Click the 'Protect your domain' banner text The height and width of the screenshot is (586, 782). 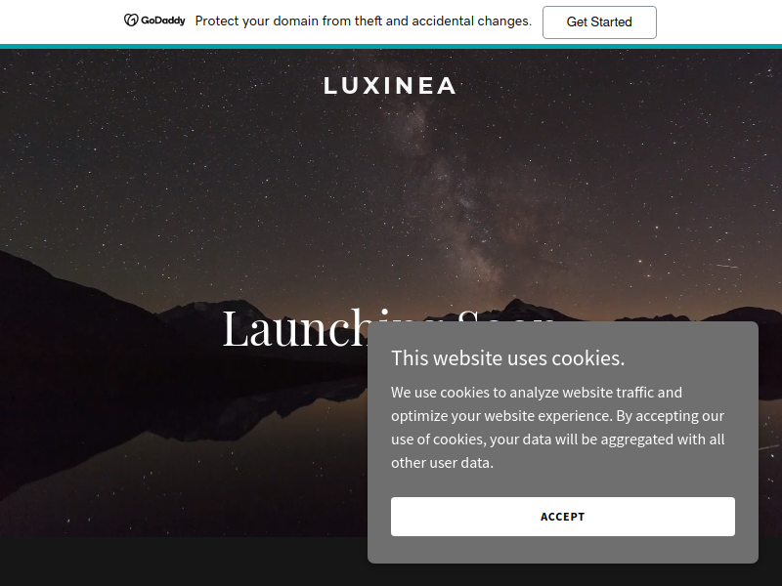click(363, 21)
